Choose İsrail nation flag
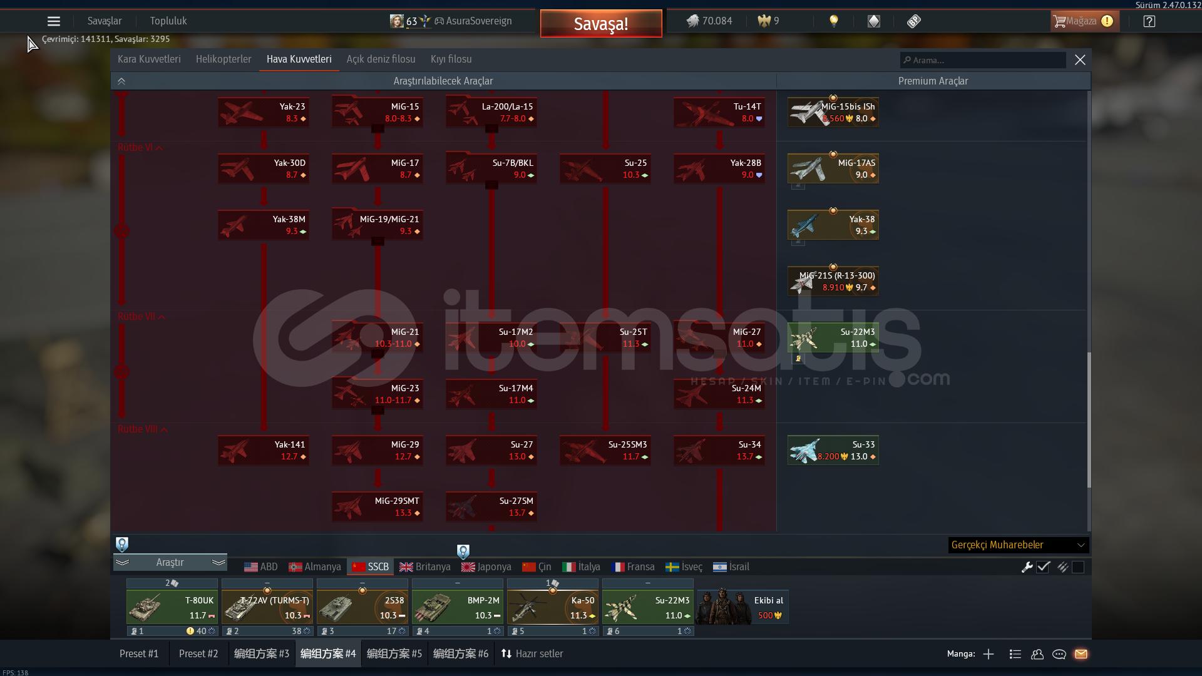The width and height of the screenshot is (1202, 676). coord(731,567)
